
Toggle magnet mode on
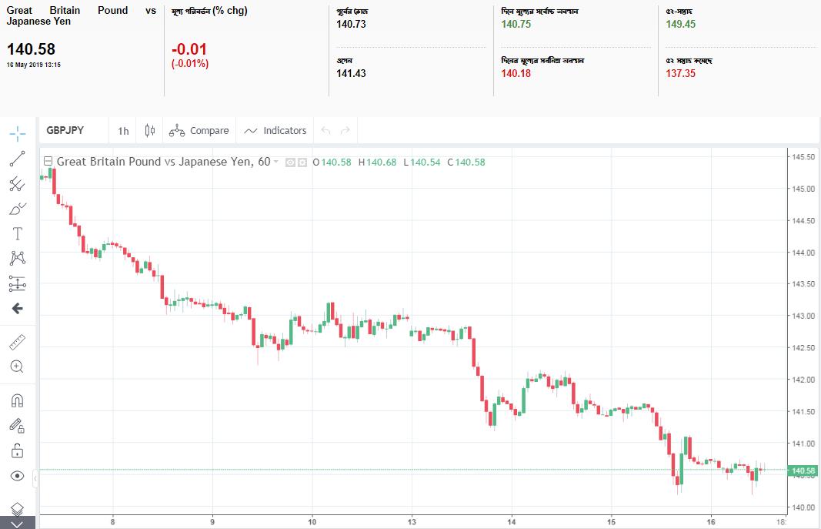[17, 400]
